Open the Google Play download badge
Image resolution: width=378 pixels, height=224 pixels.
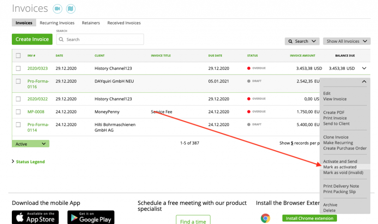click(90, 217)
